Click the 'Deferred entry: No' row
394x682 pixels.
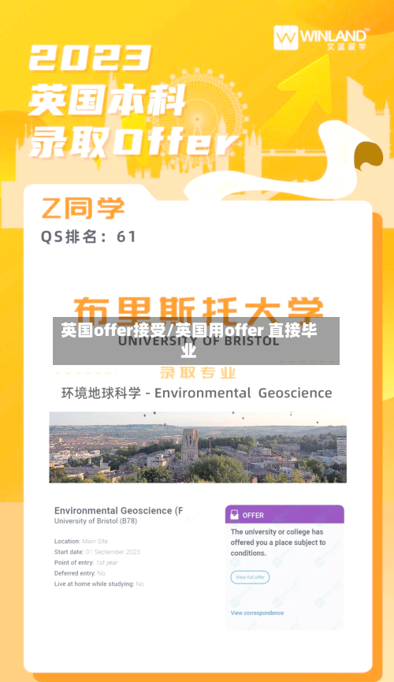pos(80,573)
